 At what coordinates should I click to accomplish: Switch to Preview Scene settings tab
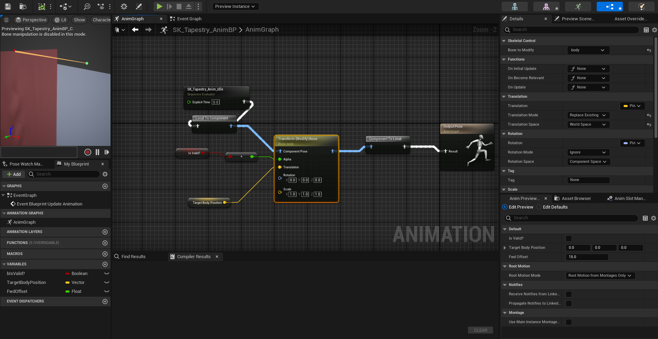(x=575, y=19)
